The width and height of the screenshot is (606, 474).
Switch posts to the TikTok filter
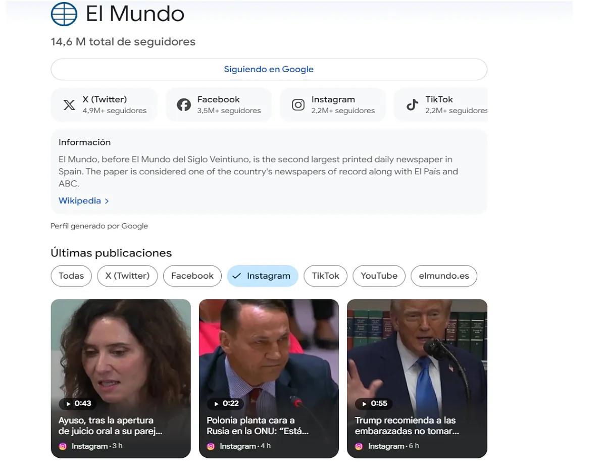pos(326,276)
